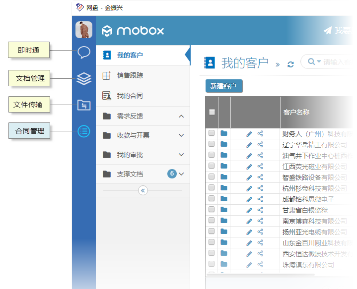This screenshot has width=357, height=289.
Task: Collapse the sidebar with double-arrow button
Action: 143,190
